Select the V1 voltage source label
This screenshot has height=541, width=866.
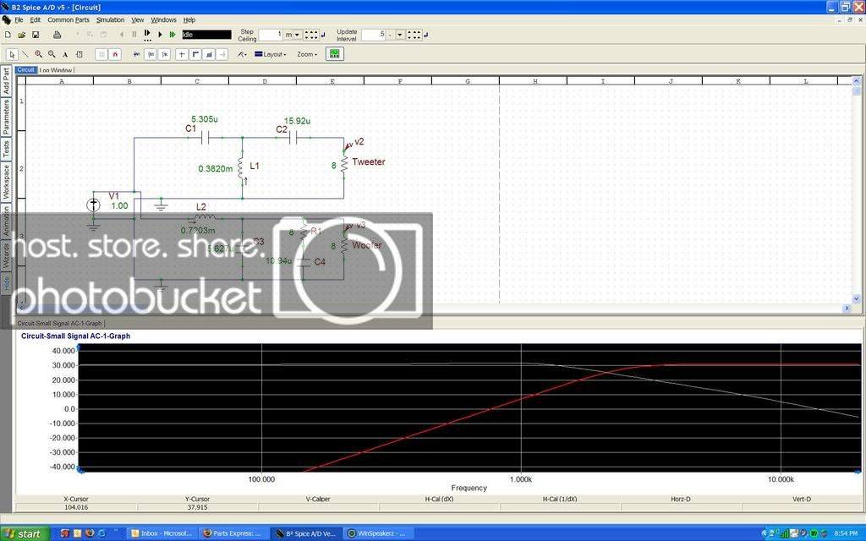pyautogui.click(x=114, y=196)
